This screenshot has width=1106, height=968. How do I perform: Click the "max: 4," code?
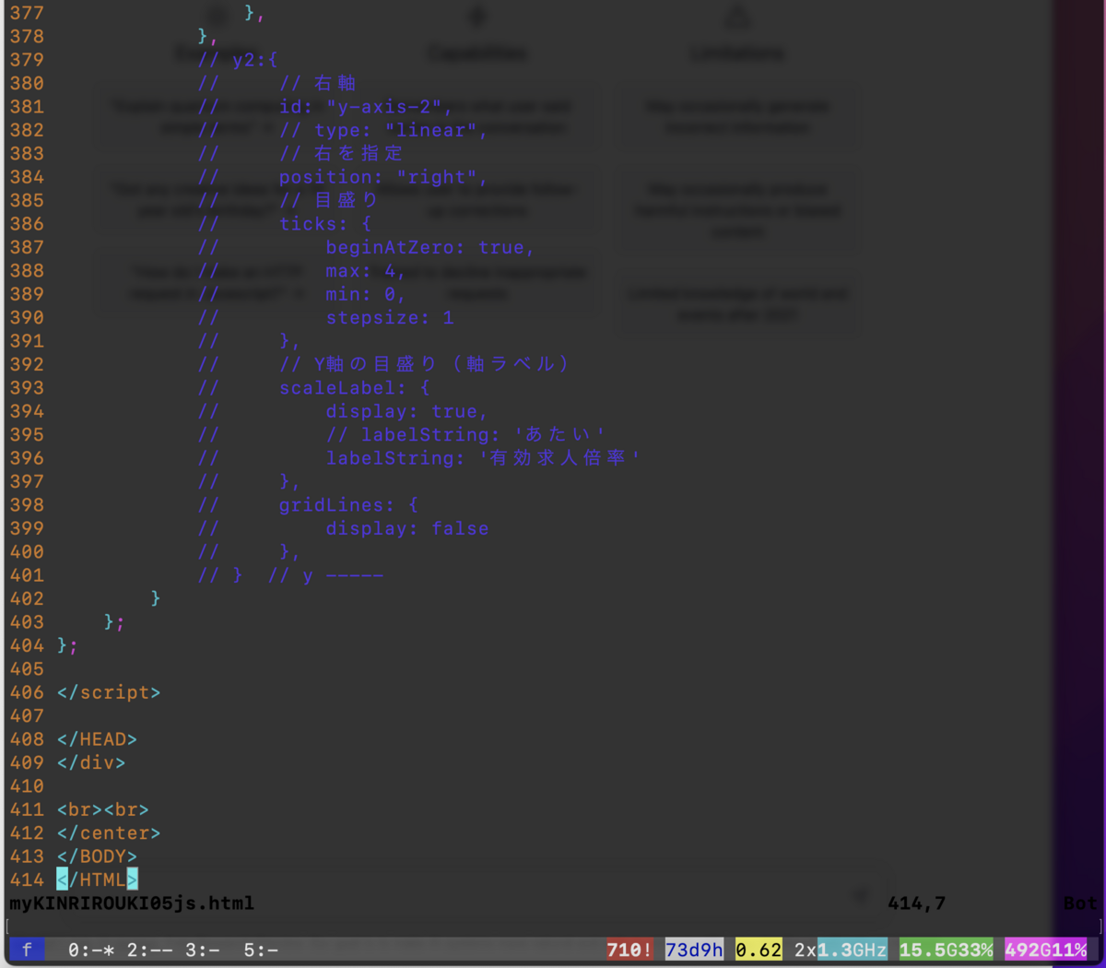click(366, 271)
